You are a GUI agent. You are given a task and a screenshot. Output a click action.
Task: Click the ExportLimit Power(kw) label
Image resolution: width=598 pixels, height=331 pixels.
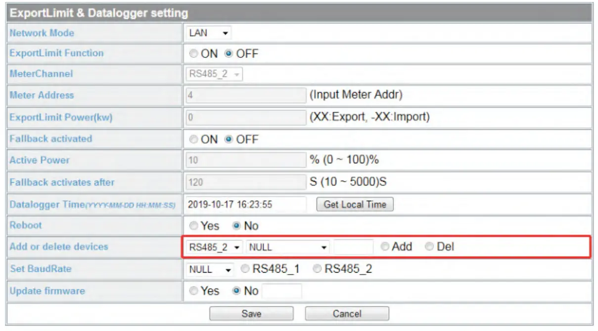click(61, 117)
